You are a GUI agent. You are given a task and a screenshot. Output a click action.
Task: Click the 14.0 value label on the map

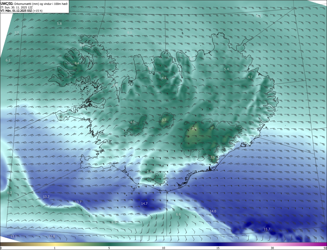[x=213, y=211]
